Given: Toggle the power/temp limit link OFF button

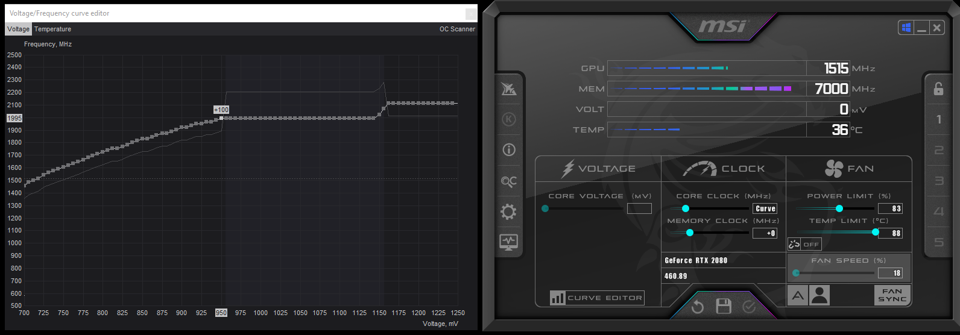Looking at the screenshot, I should point(804,244).
